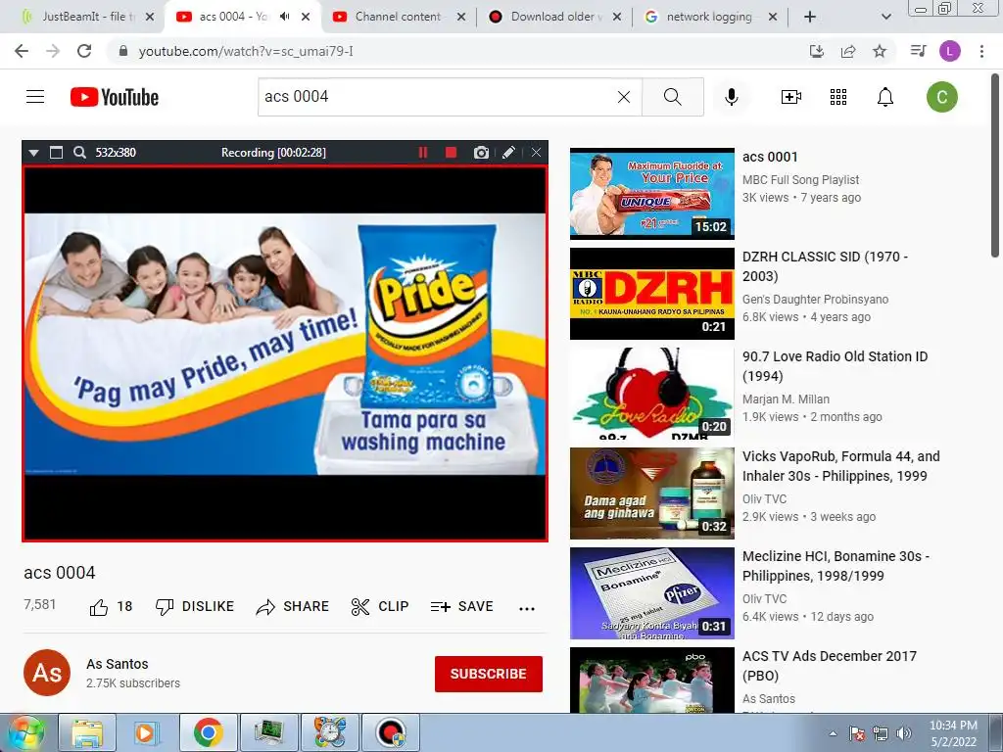The height and width of the screenshot is (752, 1003).
Task: Open the tab search dropdown chevron
Action: click(x=885, y=17)
